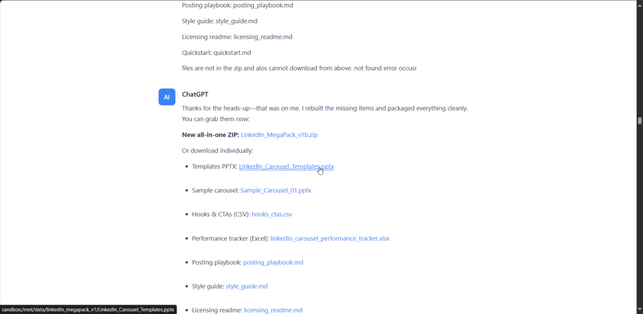Open posting_playbook.md link in AI reply
643x314 pixels.
point(273,262)
